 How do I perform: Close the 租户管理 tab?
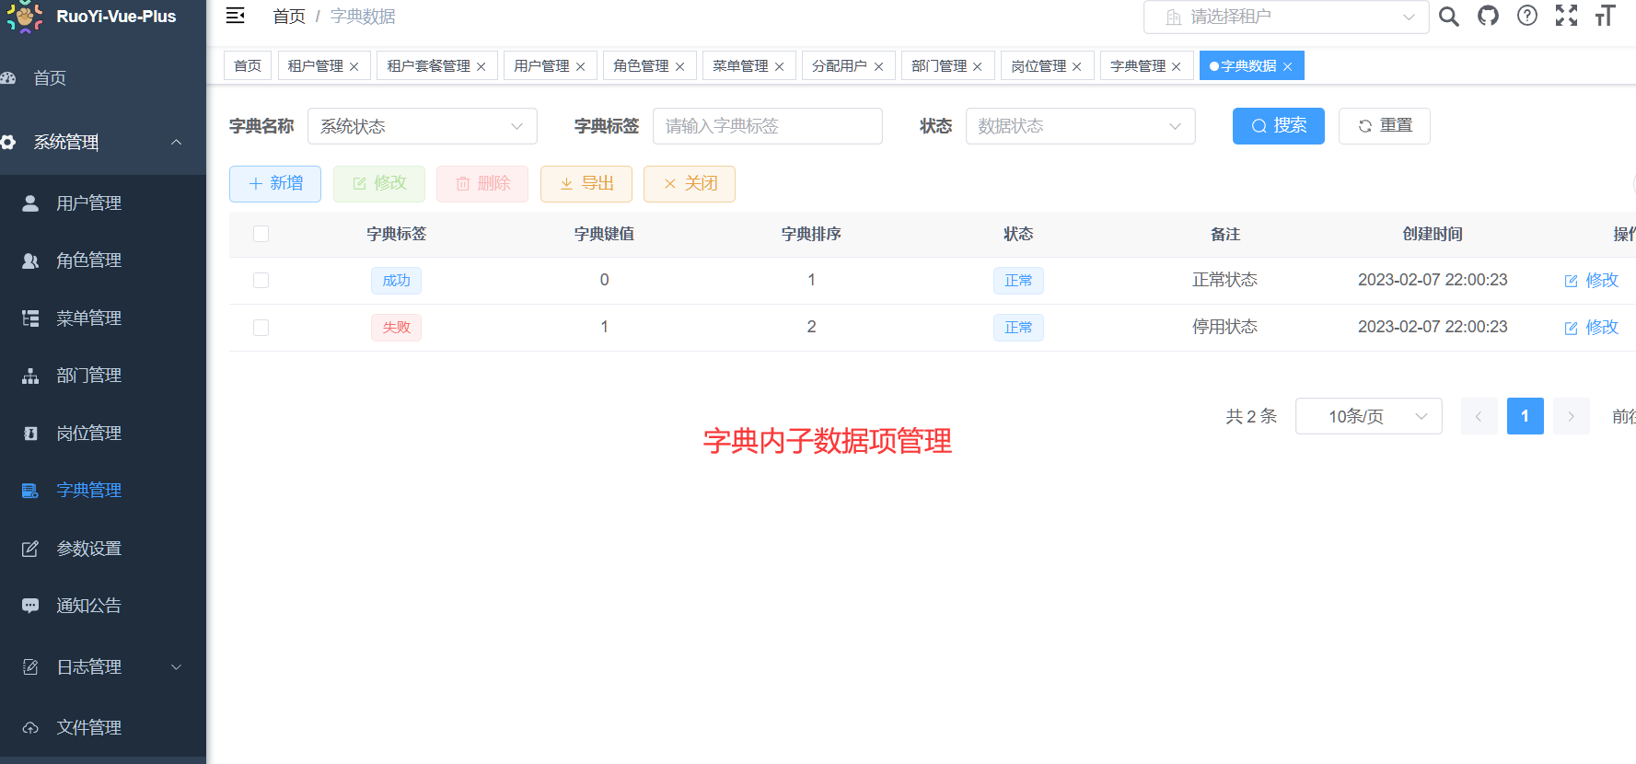(354, 66)
